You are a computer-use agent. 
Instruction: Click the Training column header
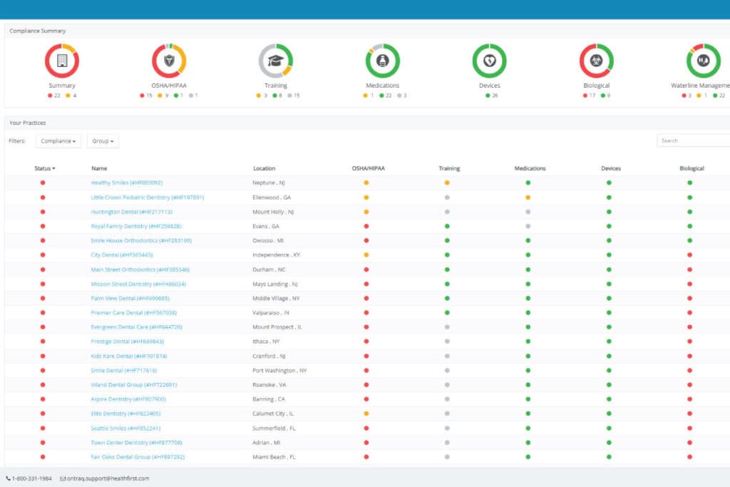[x=449, y=168]
